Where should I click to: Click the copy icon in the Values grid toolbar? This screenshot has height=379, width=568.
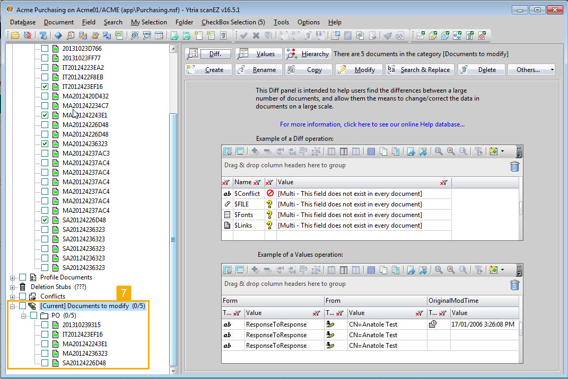coord(383,270)
